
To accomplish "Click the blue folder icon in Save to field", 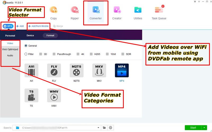I will point(17,128).
